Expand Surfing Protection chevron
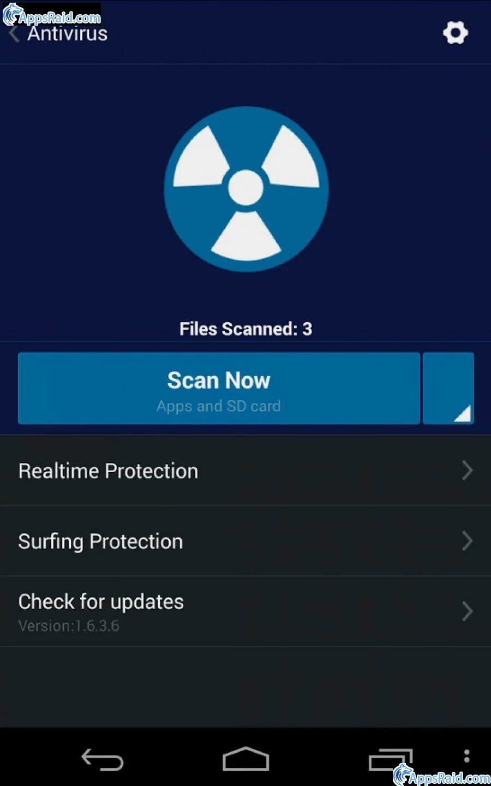The width and height of the screenshot is (491, 786). (x=467, y=541)
